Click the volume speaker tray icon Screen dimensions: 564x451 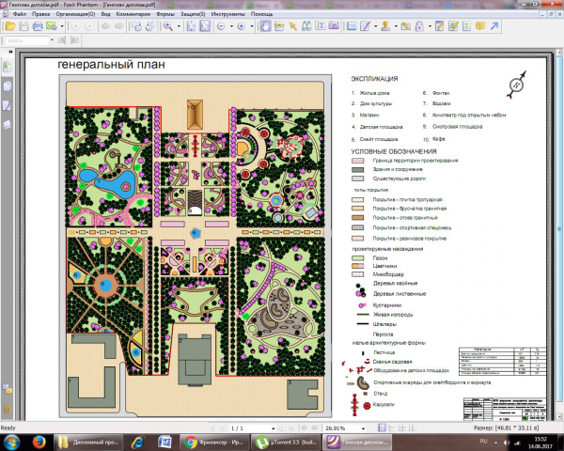tap(507, 443)
